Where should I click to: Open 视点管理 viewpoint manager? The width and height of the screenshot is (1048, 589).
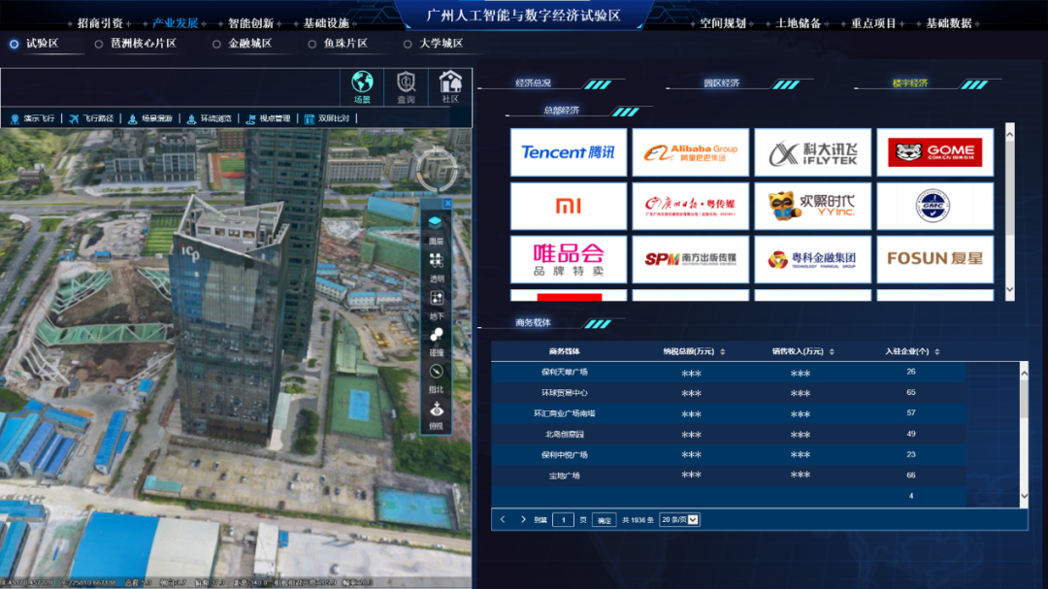pos(268,118)
